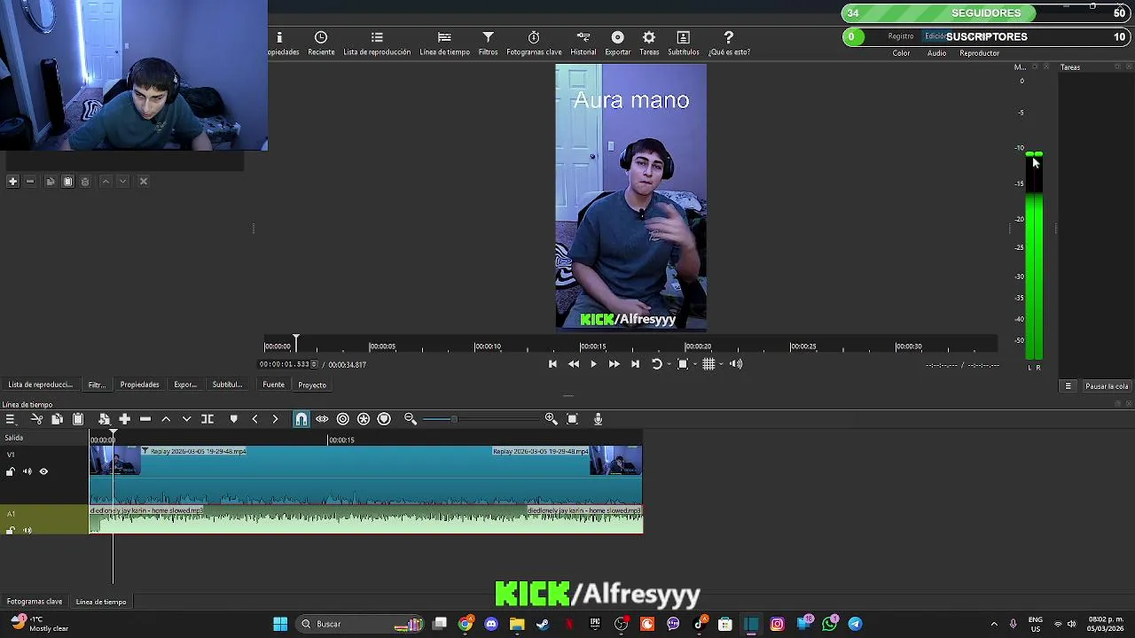Open the Filtros panel tab at bottom
The height and width of the screenshot is (638, 1135).
[97, 385]
